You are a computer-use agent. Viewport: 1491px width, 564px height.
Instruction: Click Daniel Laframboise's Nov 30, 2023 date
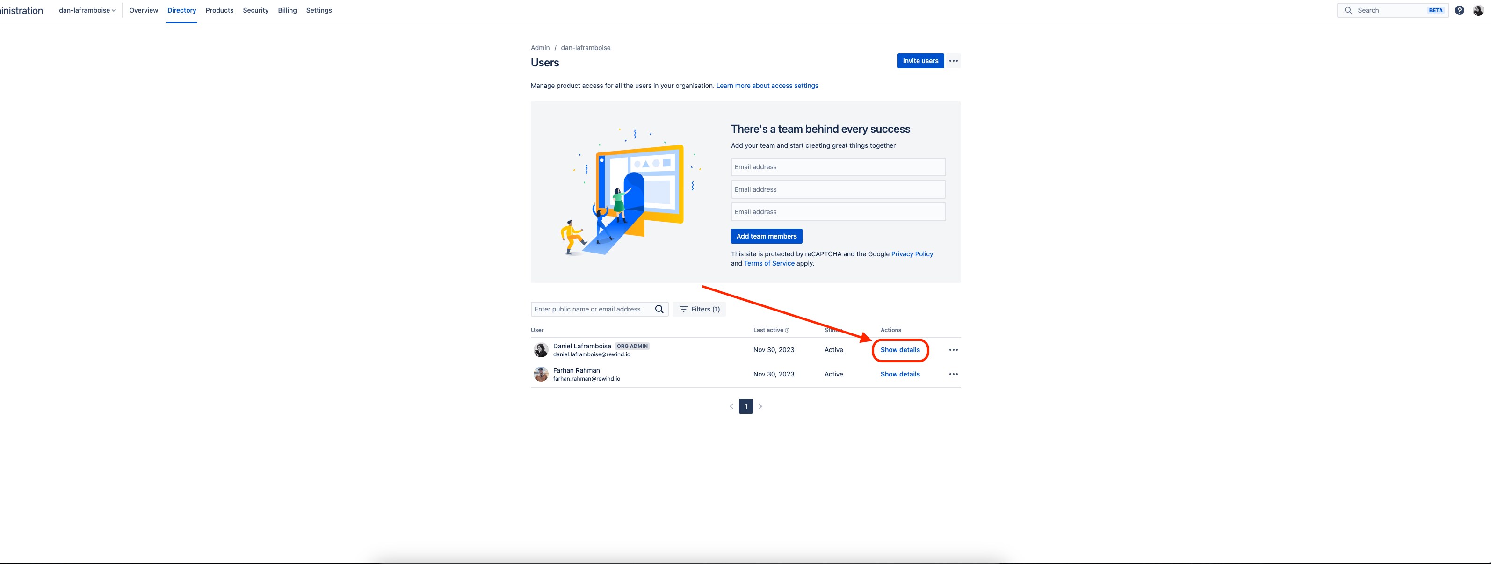click(773, 350)
